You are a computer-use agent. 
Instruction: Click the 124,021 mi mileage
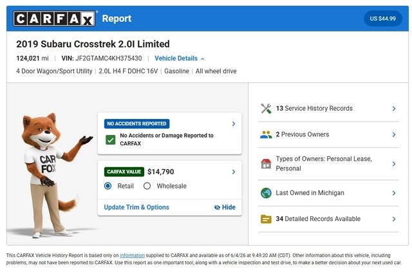(32, 59)
